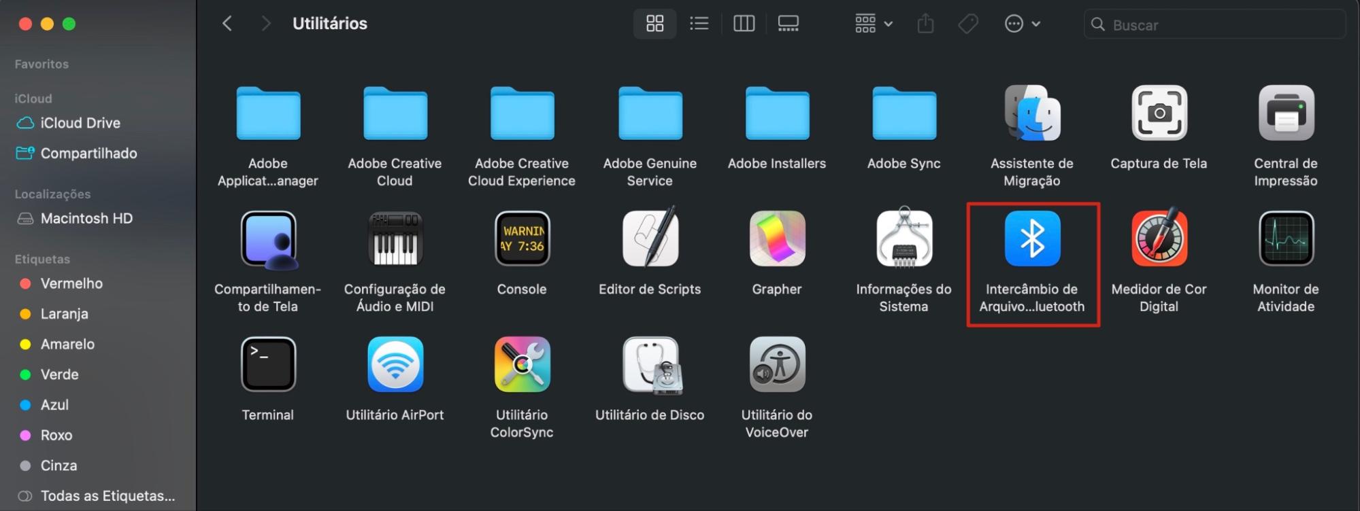The height and width of the screenshot is (511, 1360).
Task: Select the Utilitário AirPort icon
Action: coord(395,364)
